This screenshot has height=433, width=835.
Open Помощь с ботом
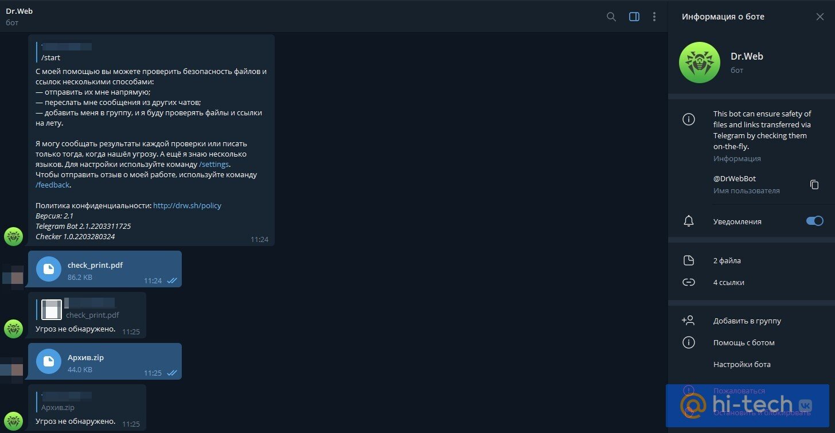[x=744, y=342]
